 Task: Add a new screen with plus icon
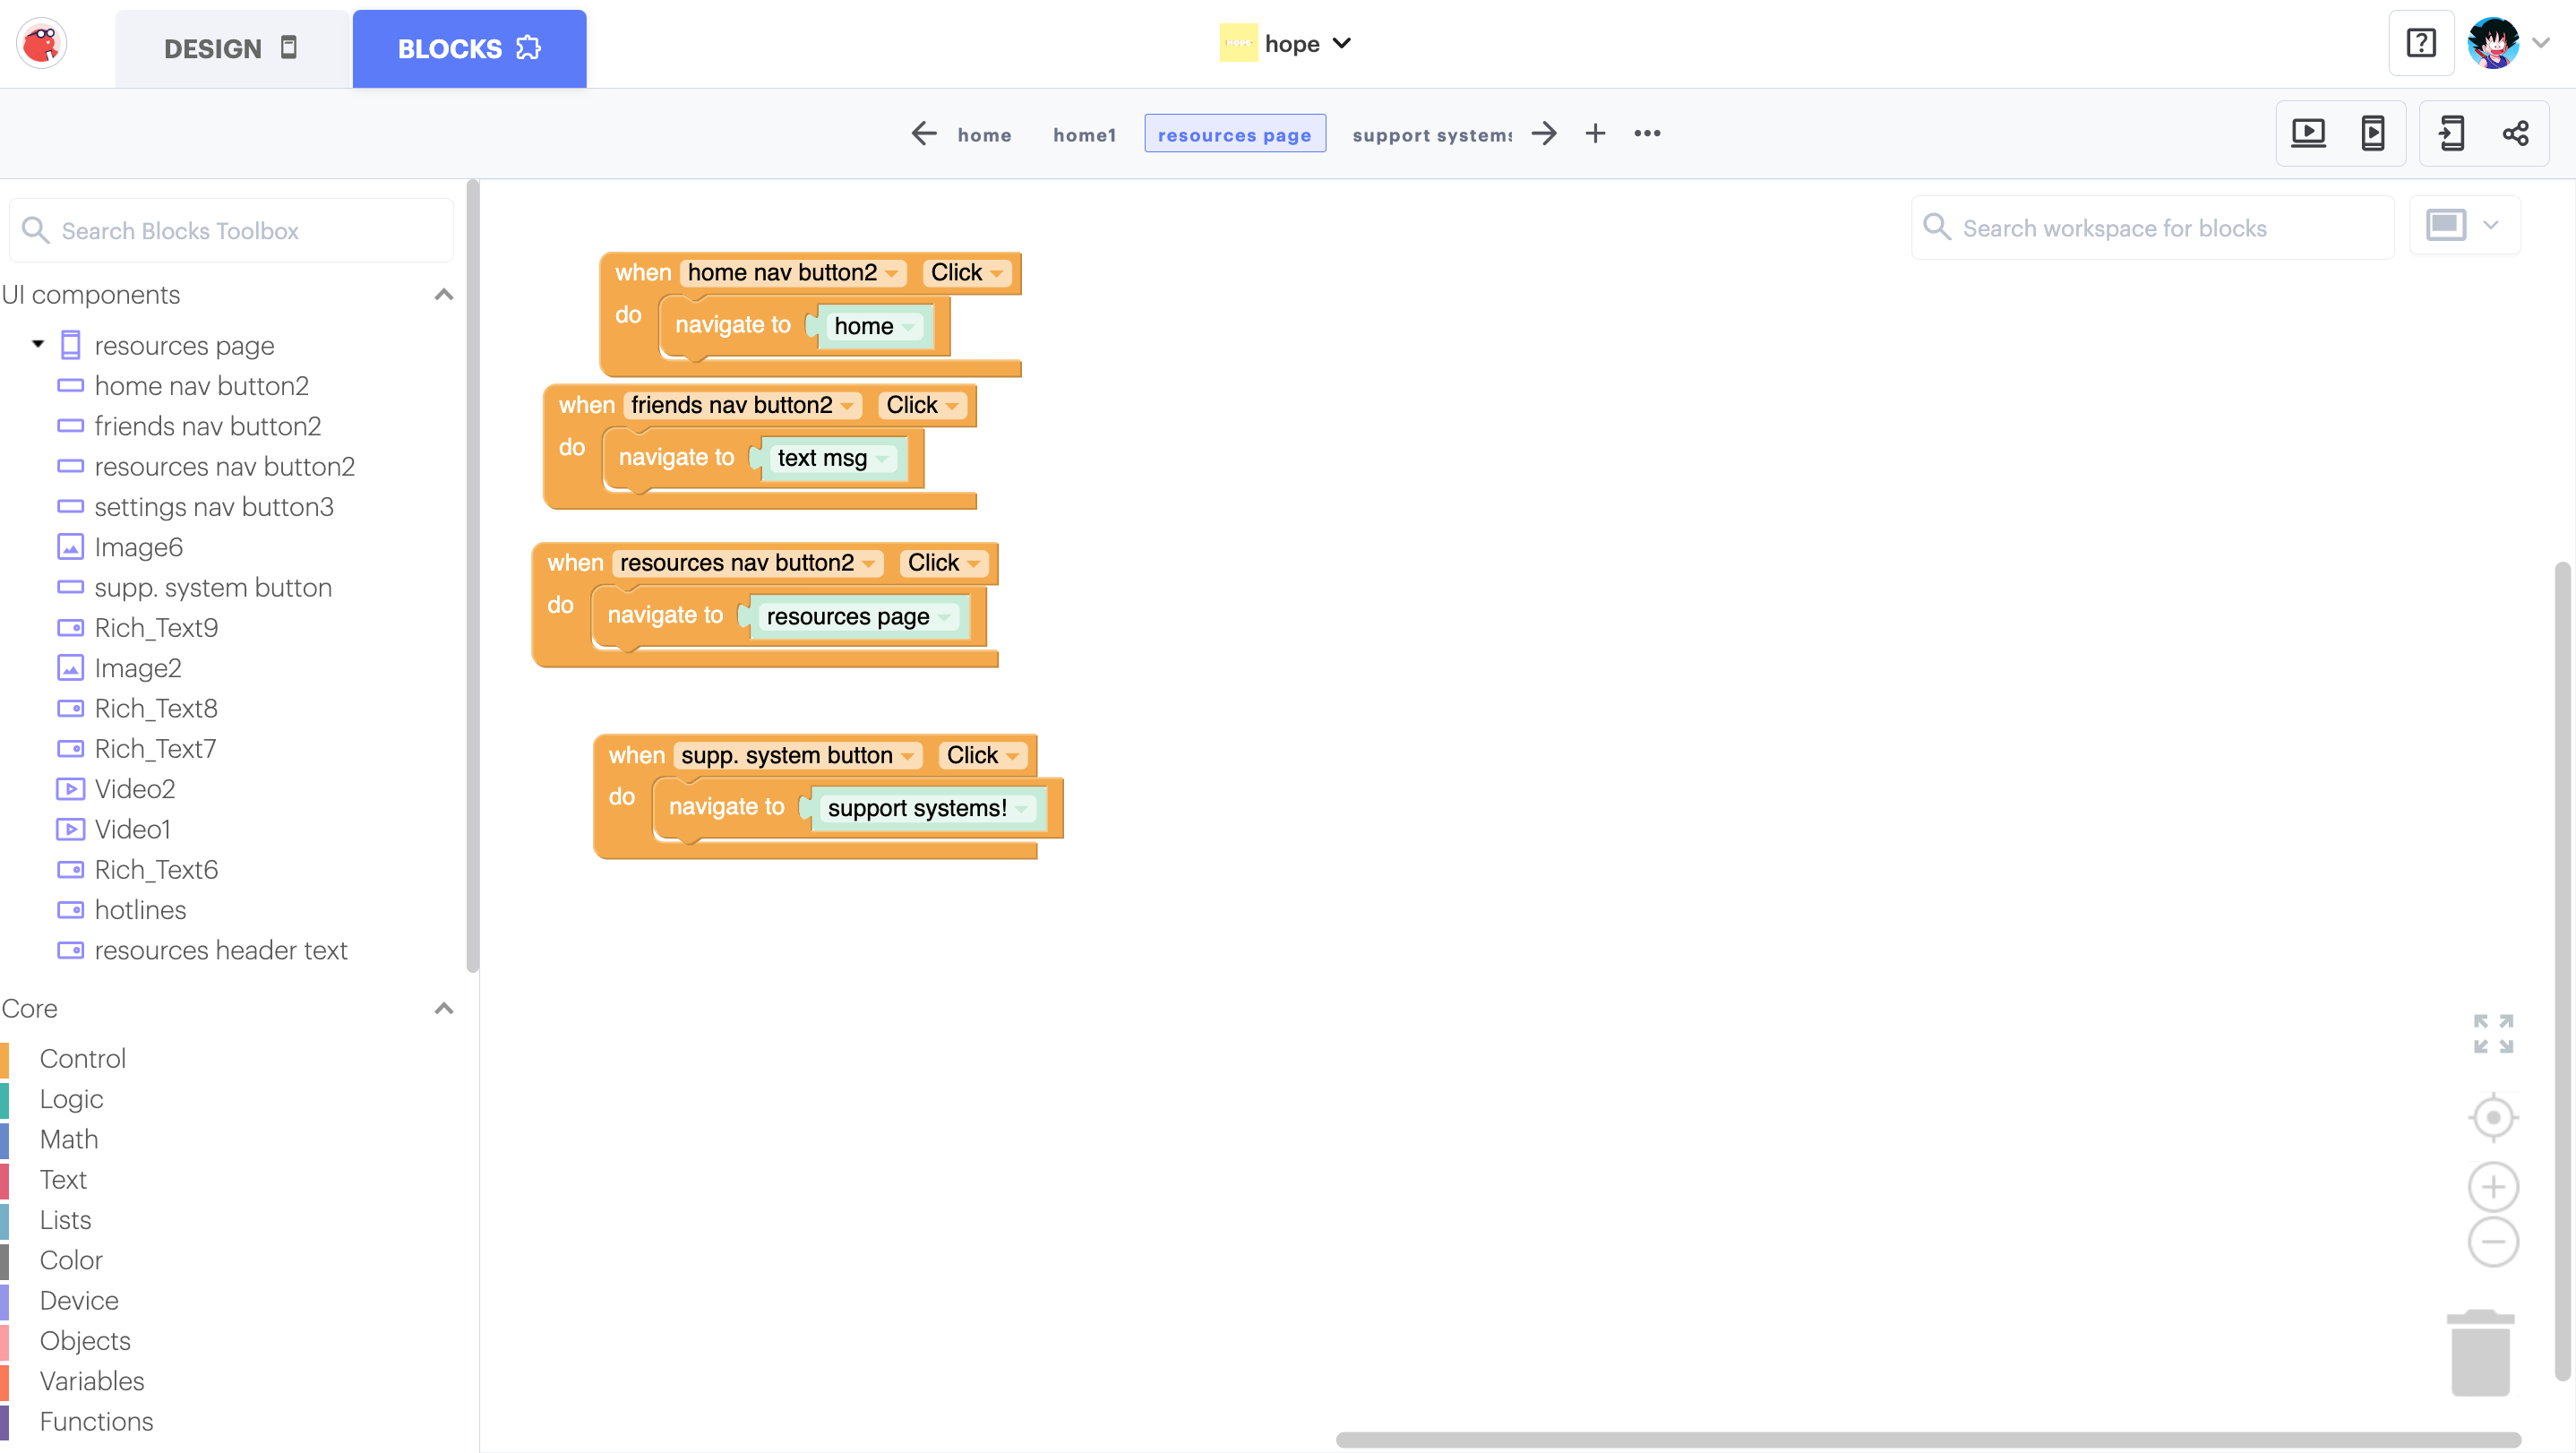point(1595,133)
